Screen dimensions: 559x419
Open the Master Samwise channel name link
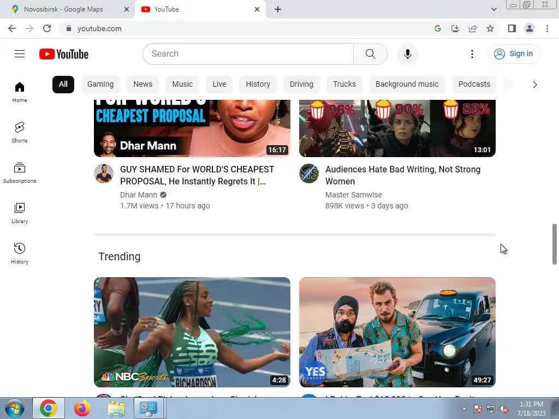[x=354, y=195]
